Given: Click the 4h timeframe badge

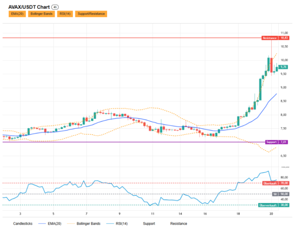Looking at the screenshot, I should click(x=55, y=7).
